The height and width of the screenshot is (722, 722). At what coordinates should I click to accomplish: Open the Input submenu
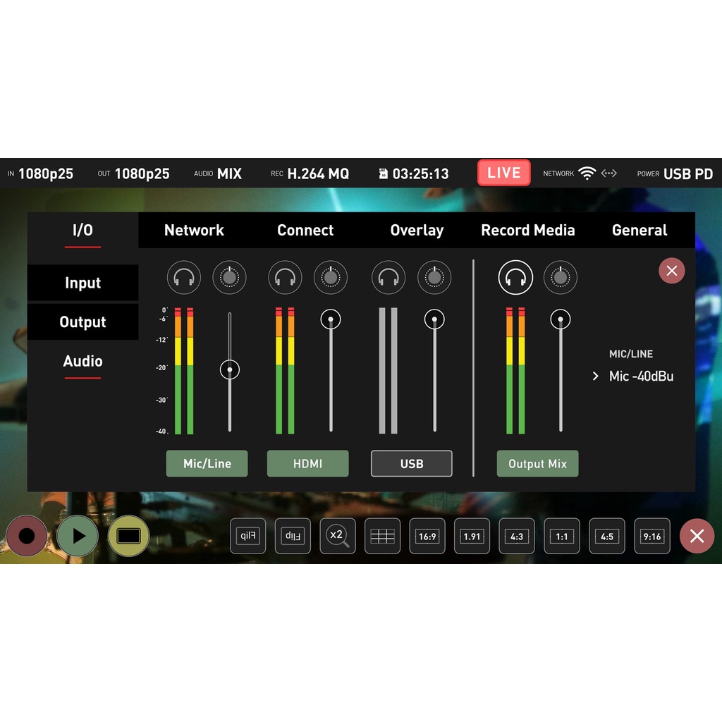pos(83,283)
